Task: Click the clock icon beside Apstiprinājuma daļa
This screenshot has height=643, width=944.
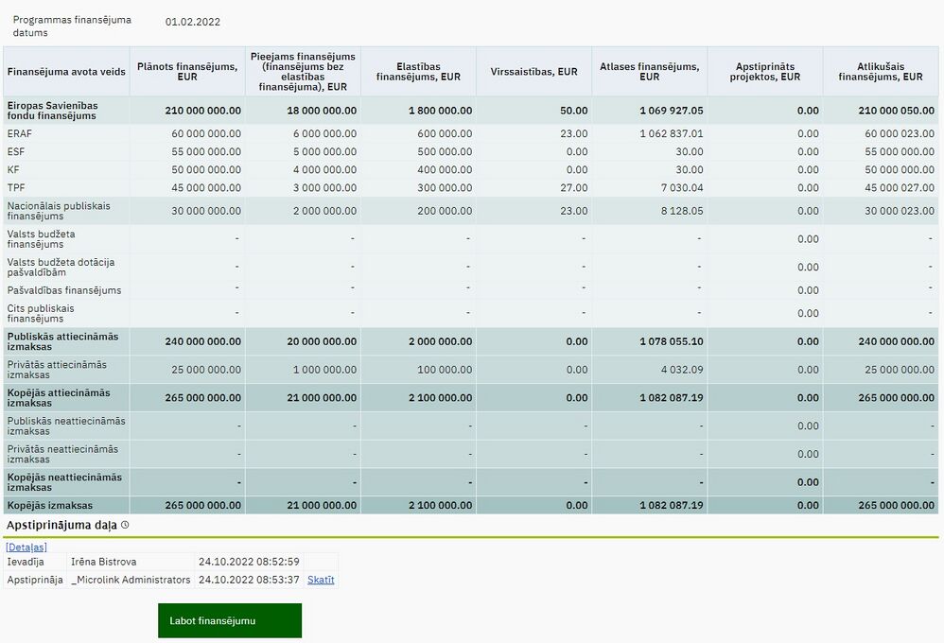Action: (x=125, y=525)
